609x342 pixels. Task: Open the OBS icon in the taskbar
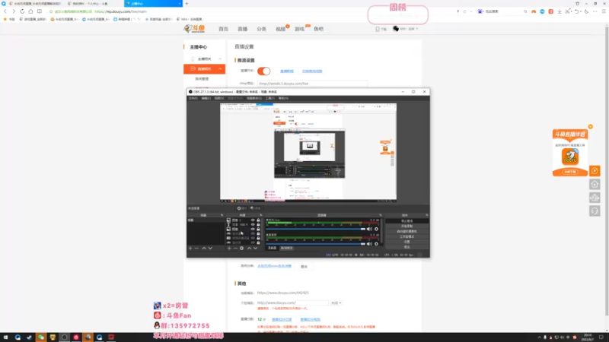tap(65, 337)
